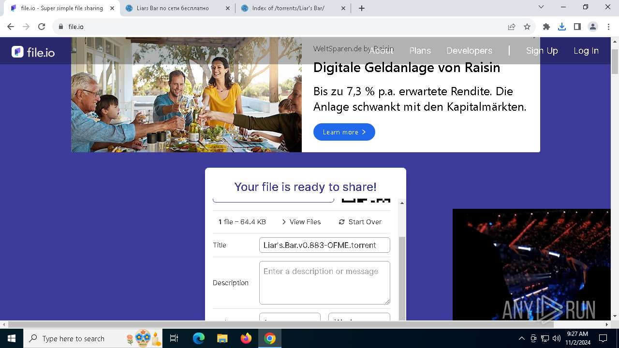
Task: Open Task View icon
Action: coord(174,338)
